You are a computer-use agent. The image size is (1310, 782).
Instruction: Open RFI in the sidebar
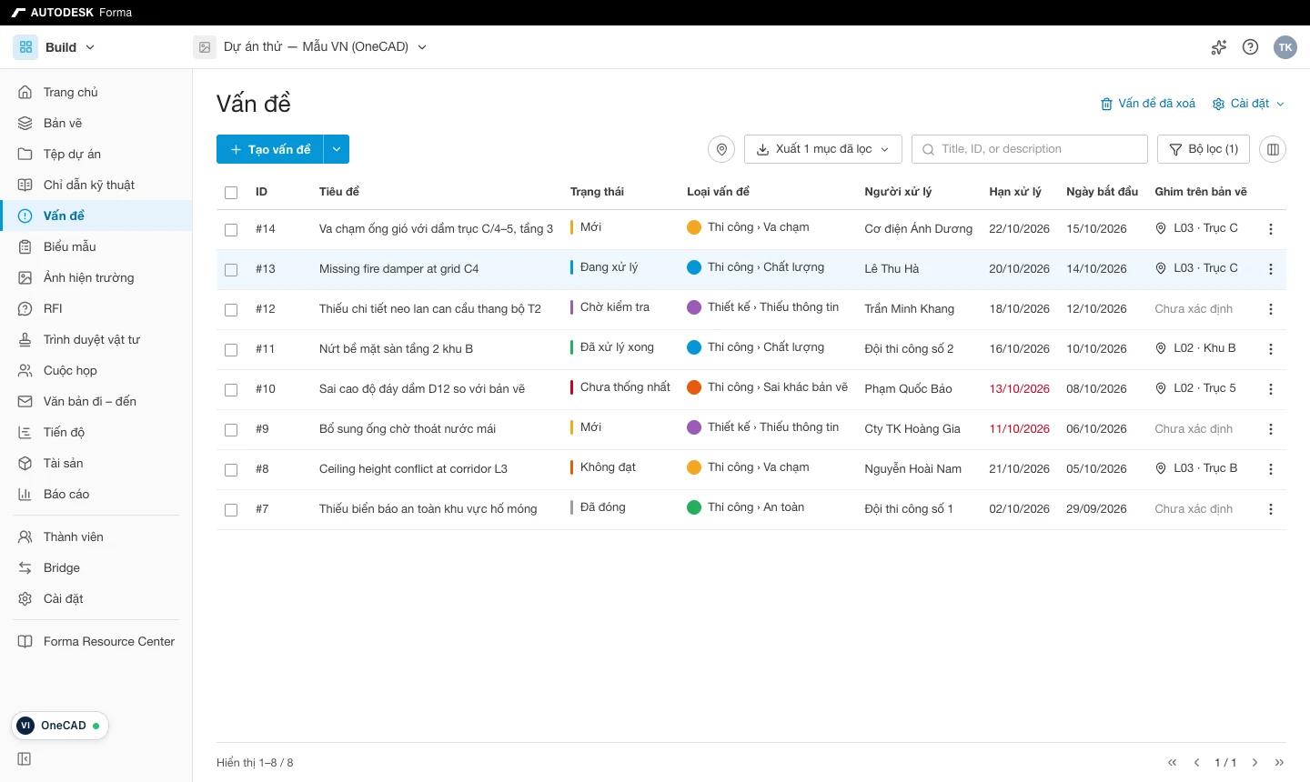96,308
